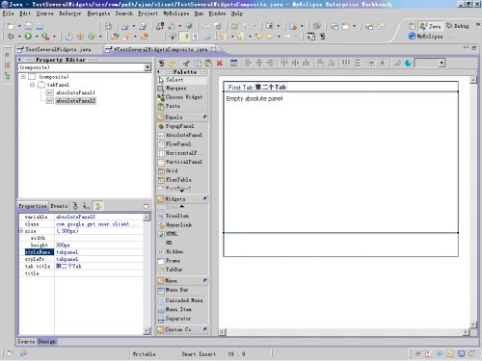This screenshot has width=482, height=361.
Task: Click the red X delete icon in designer toolbar
Action: coord(220,63)
